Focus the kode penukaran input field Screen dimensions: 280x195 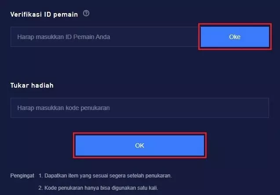click(139, 108)
